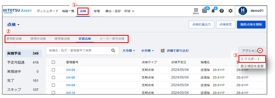Check the checkbox for row CH-06
This screenshot has width=275, height=98.
(54, 77)
